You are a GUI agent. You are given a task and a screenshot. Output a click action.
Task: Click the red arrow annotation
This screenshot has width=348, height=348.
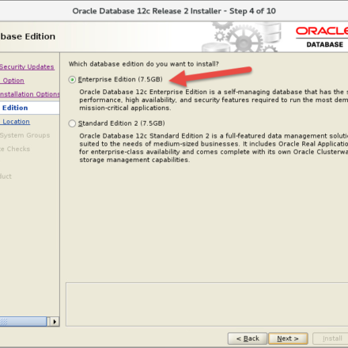point(210,76)
